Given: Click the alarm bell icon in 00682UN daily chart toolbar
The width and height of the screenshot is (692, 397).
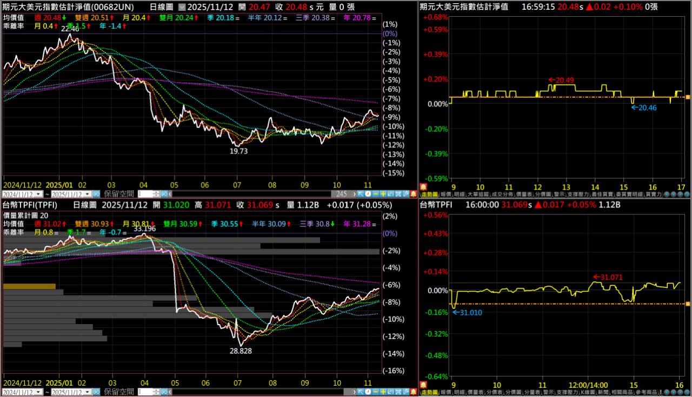Looking at the screenshot, I should pos(414,194).
